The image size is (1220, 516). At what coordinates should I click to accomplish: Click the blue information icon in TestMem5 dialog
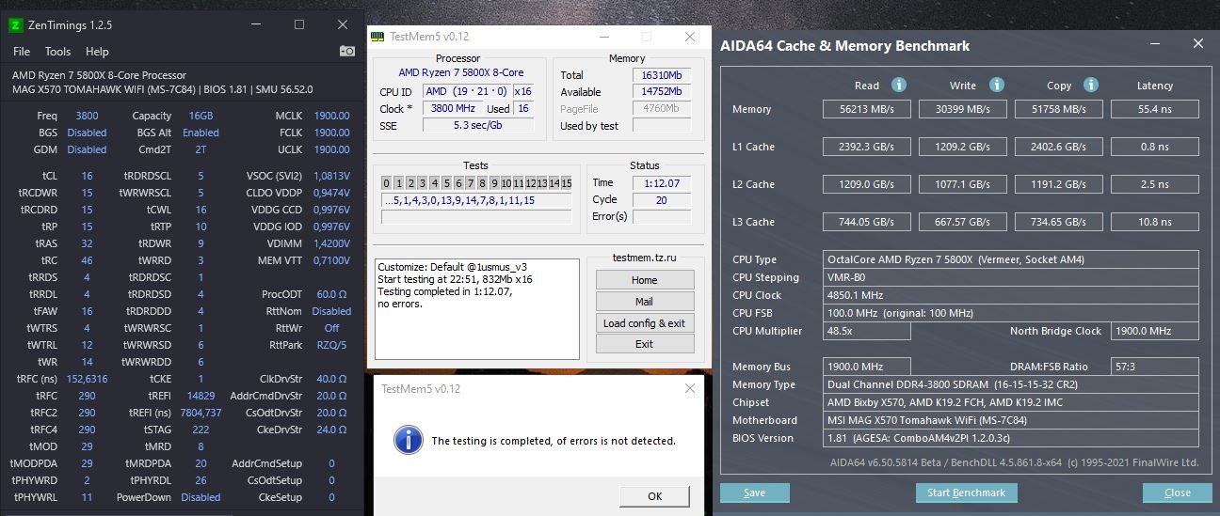pos(408,440)
